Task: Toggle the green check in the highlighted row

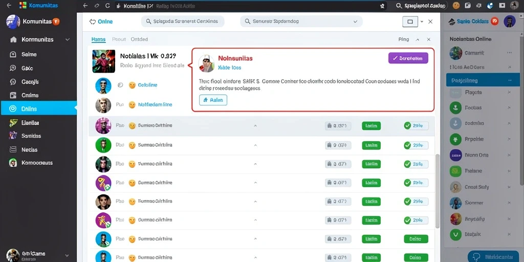Action: click(407, 126)
